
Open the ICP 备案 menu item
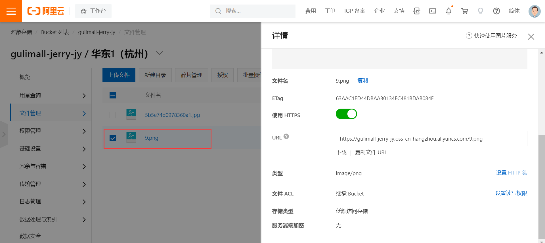click(355, 11)
